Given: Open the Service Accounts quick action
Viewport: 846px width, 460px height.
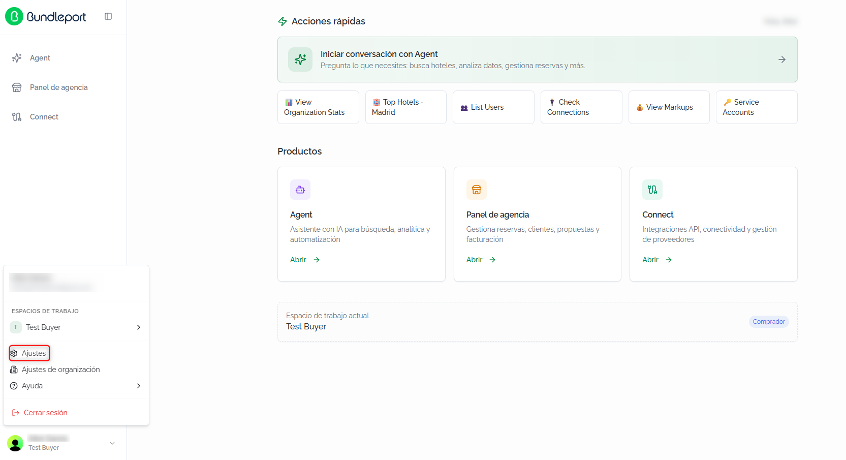Looking at the screenshot, I should (757, 107).
